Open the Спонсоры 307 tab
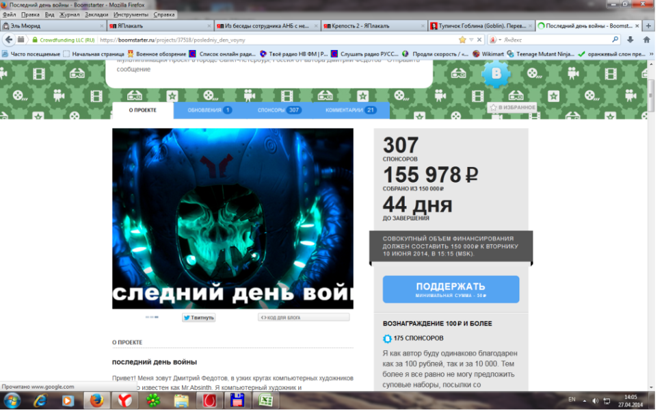Screen dimensions: 664x414 tap(278, 110)
